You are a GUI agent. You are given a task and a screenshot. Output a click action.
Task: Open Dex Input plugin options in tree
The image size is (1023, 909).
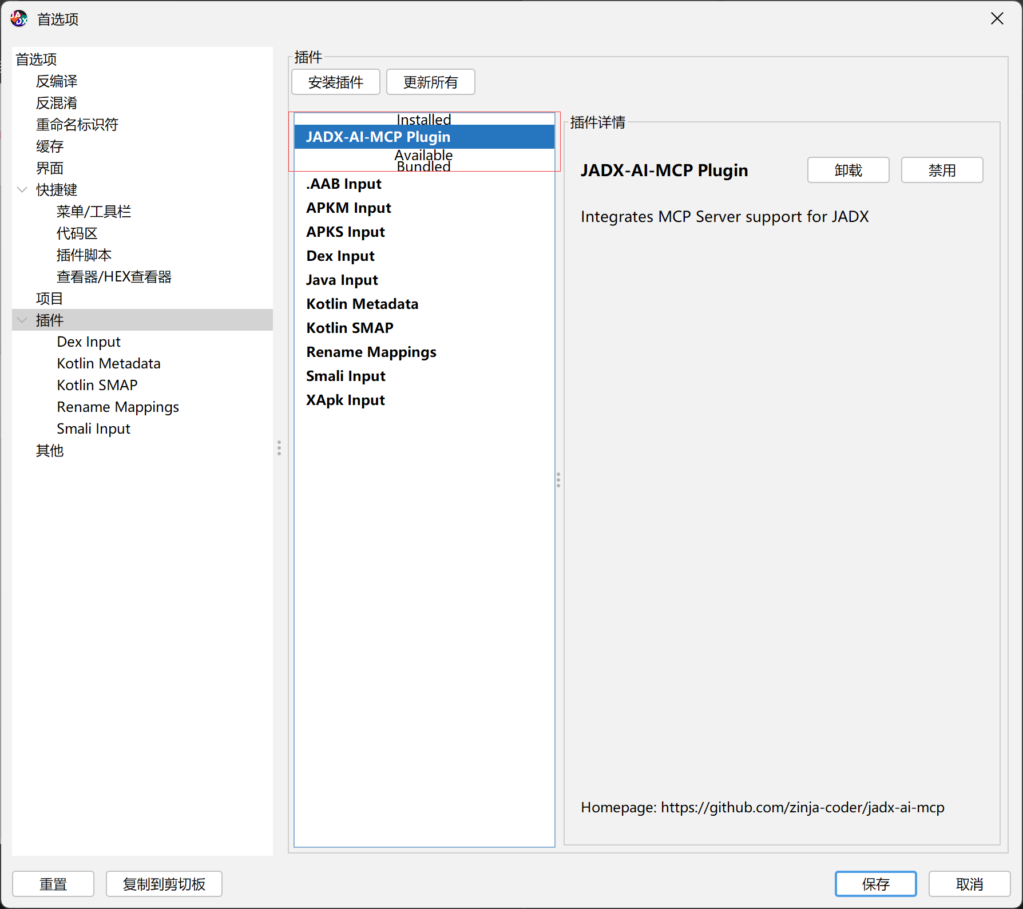89,342
